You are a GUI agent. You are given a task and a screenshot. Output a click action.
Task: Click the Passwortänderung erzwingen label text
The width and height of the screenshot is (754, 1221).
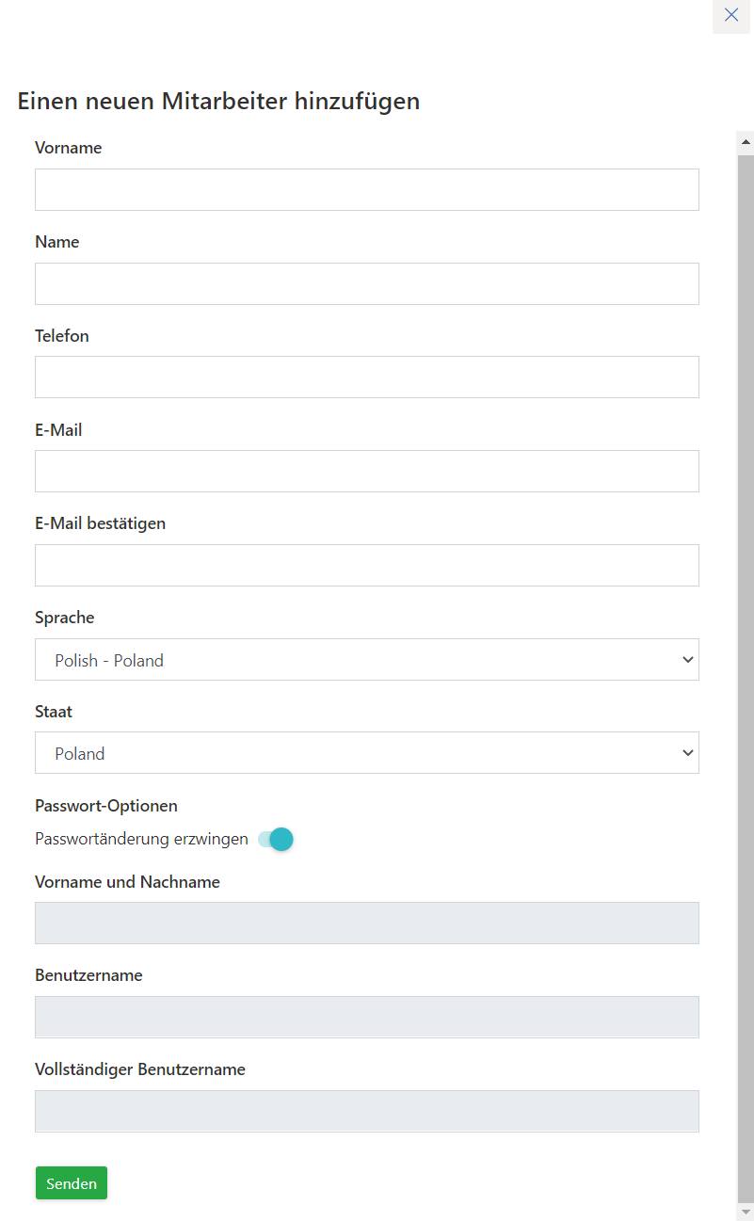141,839
